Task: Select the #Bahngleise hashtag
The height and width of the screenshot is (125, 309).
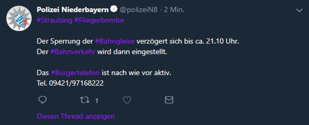Action: [115, 41]
